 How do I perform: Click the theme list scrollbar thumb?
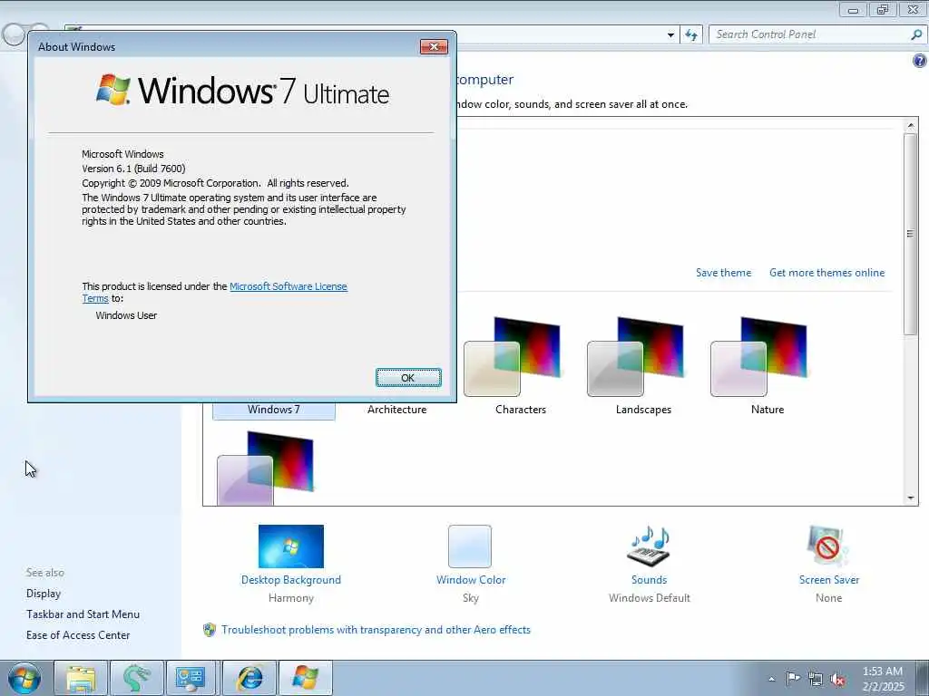point(911,235)
